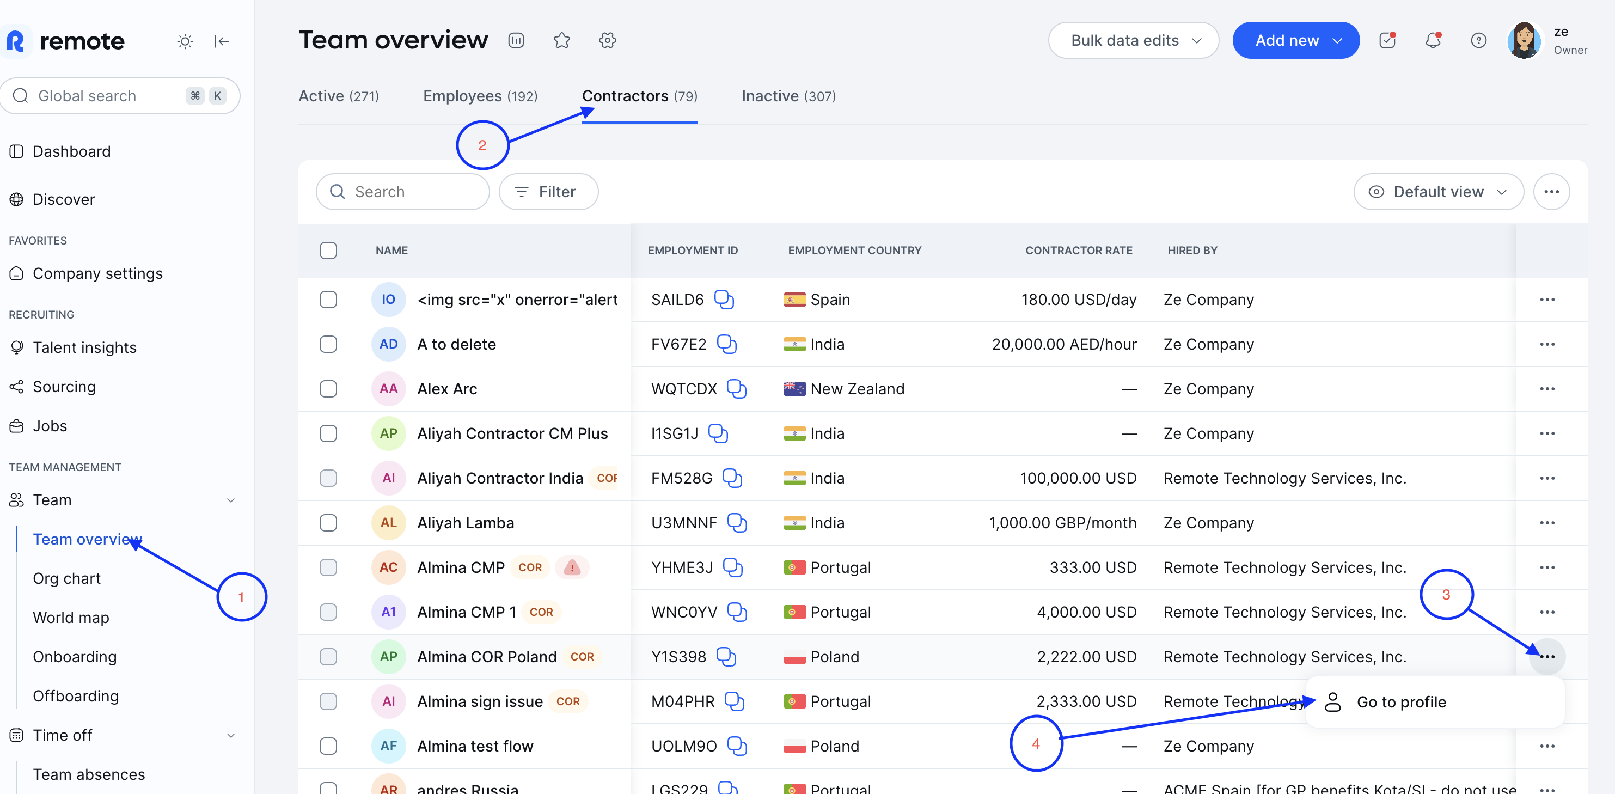Open Talent insights

pyautogui.click(x=84, y=348)
